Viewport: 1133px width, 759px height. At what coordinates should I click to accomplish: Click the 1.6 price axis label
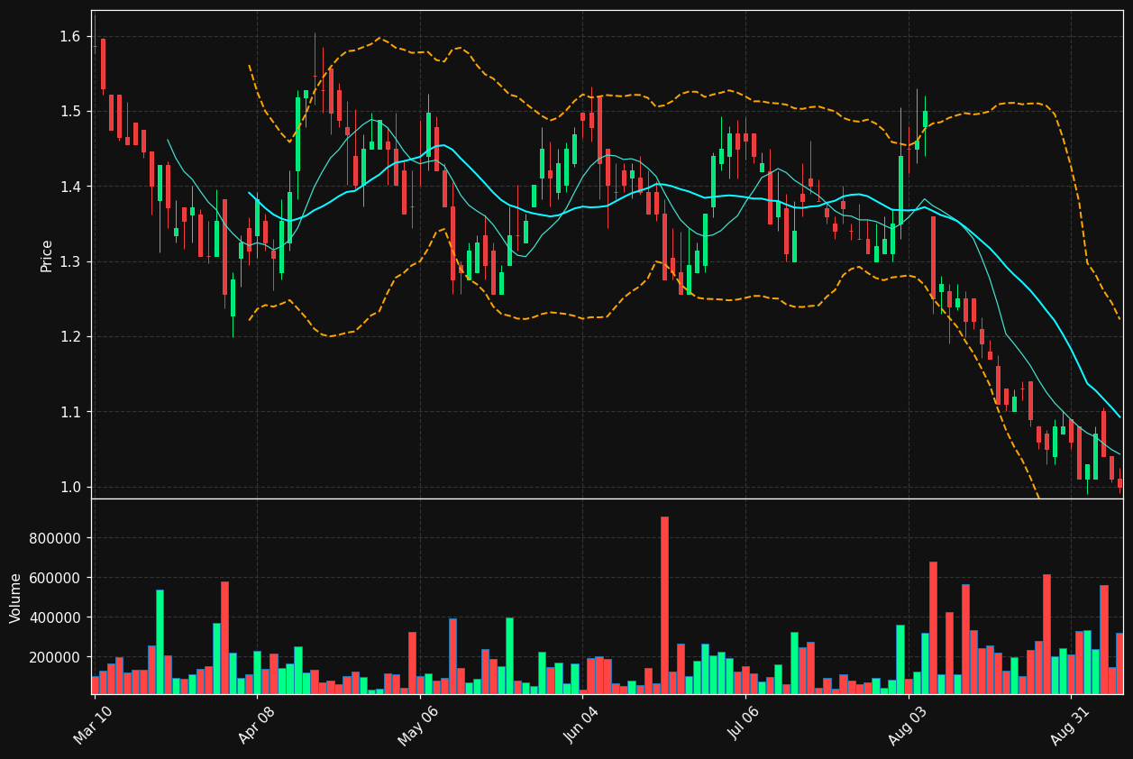pos(71,36)
